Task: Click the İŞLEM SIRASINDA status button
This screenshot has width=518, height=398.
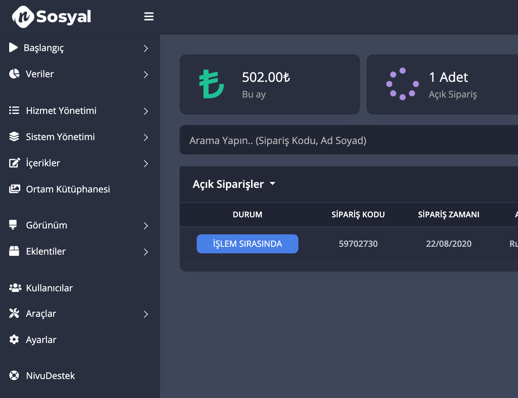Action: click(248, 244)
